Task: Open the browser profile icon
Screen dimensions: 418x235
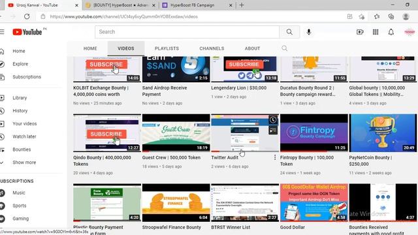Action: (x=406, y=16)
